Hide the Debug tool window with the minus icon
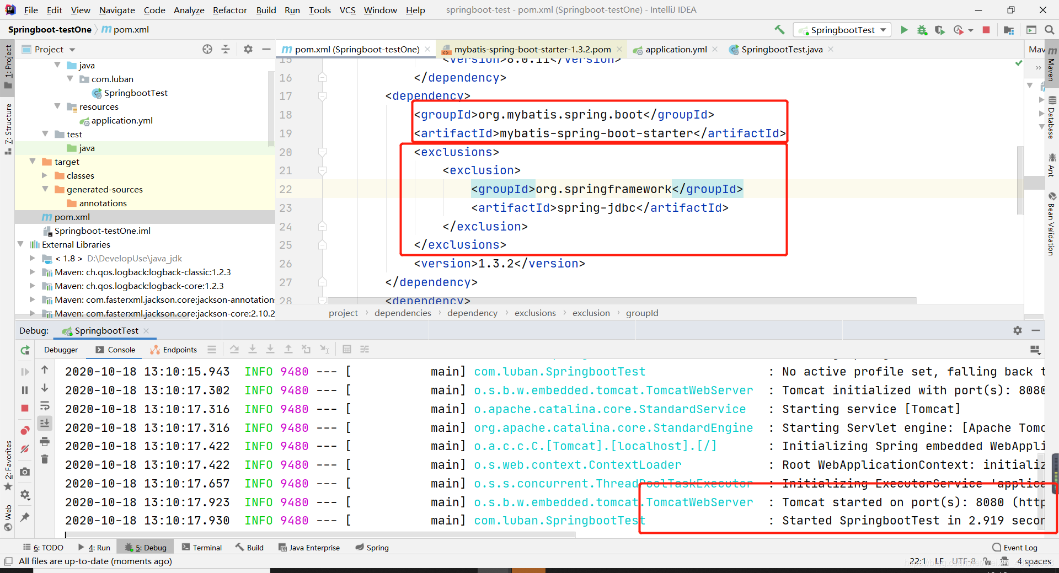Screen dimensions: 1059x573 click(x=1036, y=330)
